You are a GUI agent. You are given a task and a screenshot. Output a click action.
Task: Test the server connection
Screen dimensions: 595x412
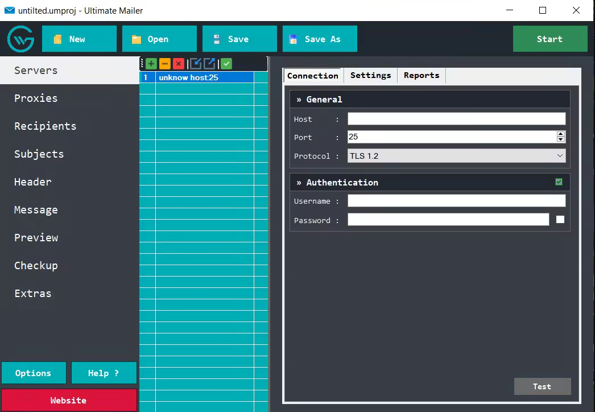point(542,386)
